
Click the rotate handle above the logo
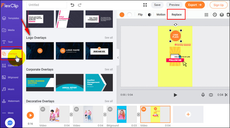[x=175, y=24]
